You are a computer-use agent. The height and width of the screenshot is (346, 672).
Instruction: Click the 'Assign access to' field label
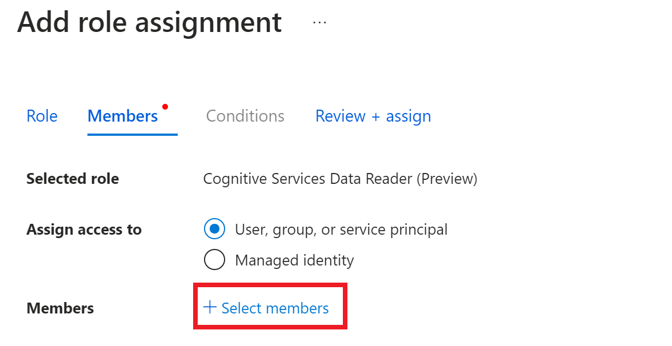[x=84, y=230]
